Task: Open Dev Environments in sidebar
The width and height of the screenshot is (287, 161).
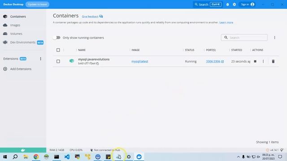Action: [x=23, y=42]
